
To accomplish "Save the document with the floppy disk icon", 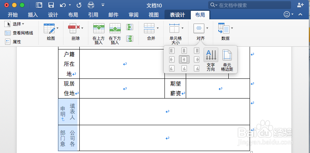I will [51, 5].
